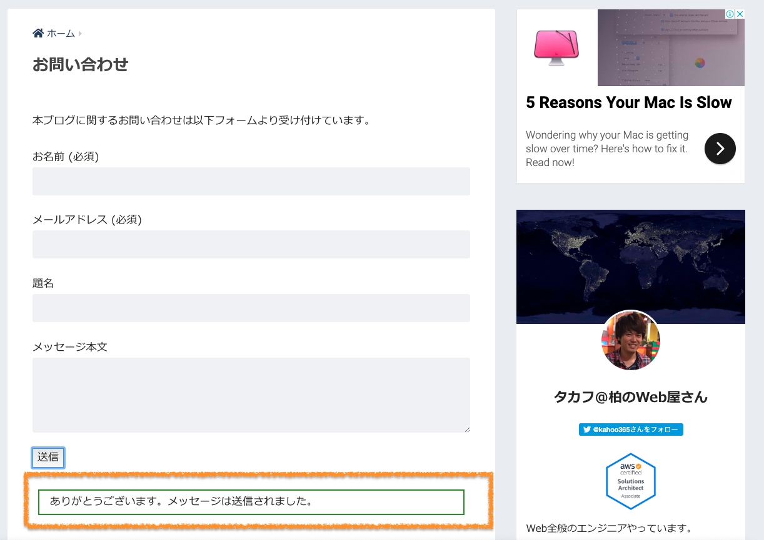This screenshot has width=764, height=540.
Task: Open the ホーム breadcrumb link
Action: point(61,34)
